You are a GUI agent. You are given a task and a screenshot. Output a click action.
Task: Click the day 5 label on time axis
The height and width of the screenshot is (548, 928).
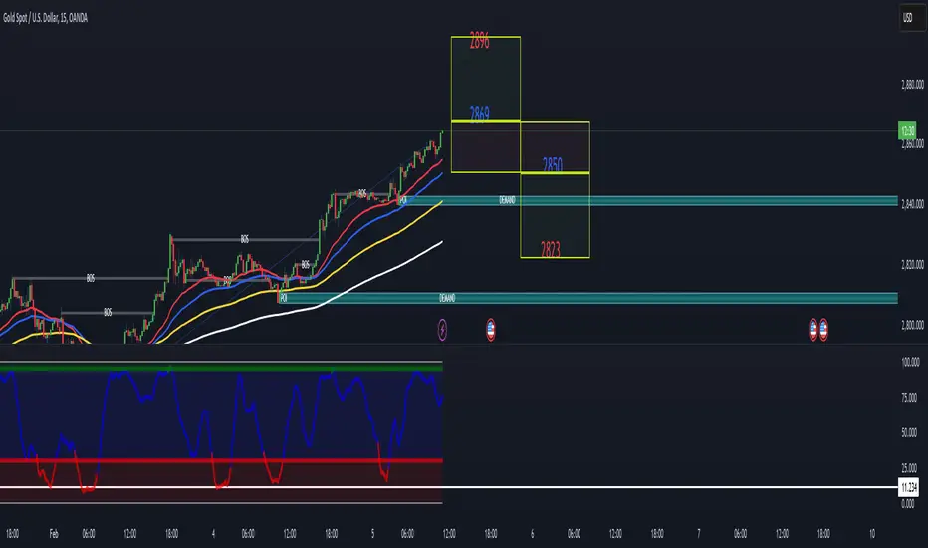[x=372, y=534]
